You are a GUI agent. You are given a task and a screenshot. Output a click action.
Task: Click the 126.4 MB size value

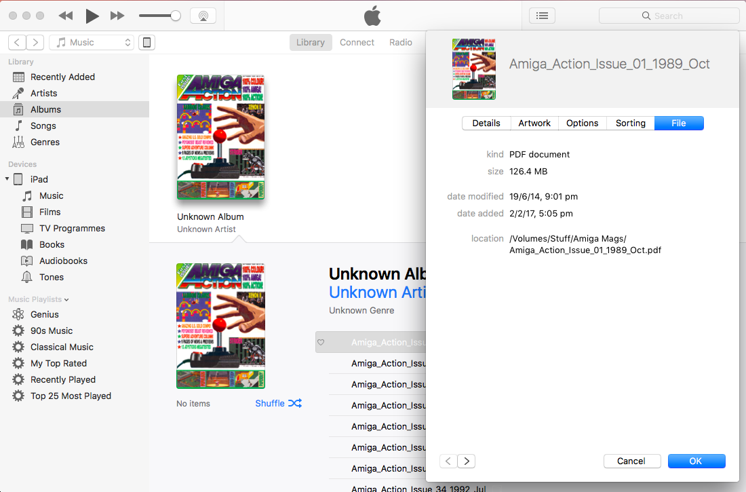point(528,172)
